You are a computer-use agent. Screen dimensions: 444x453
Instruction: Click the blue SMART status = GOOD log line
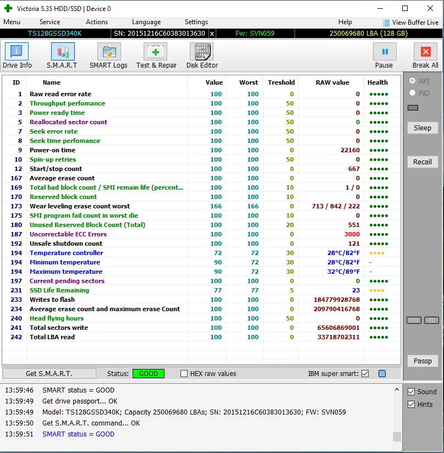click(x=78, y=434)
